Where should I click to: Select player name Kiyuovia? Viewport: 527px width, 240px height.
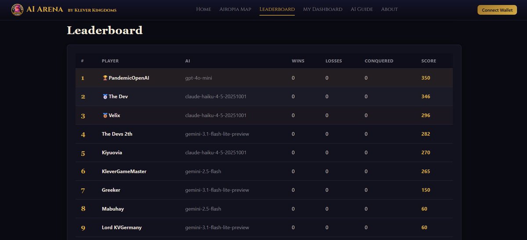click(x=112, y=153)
